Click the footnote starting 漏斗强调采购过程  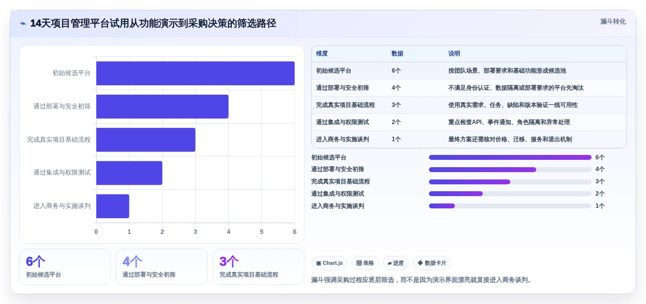422,280
